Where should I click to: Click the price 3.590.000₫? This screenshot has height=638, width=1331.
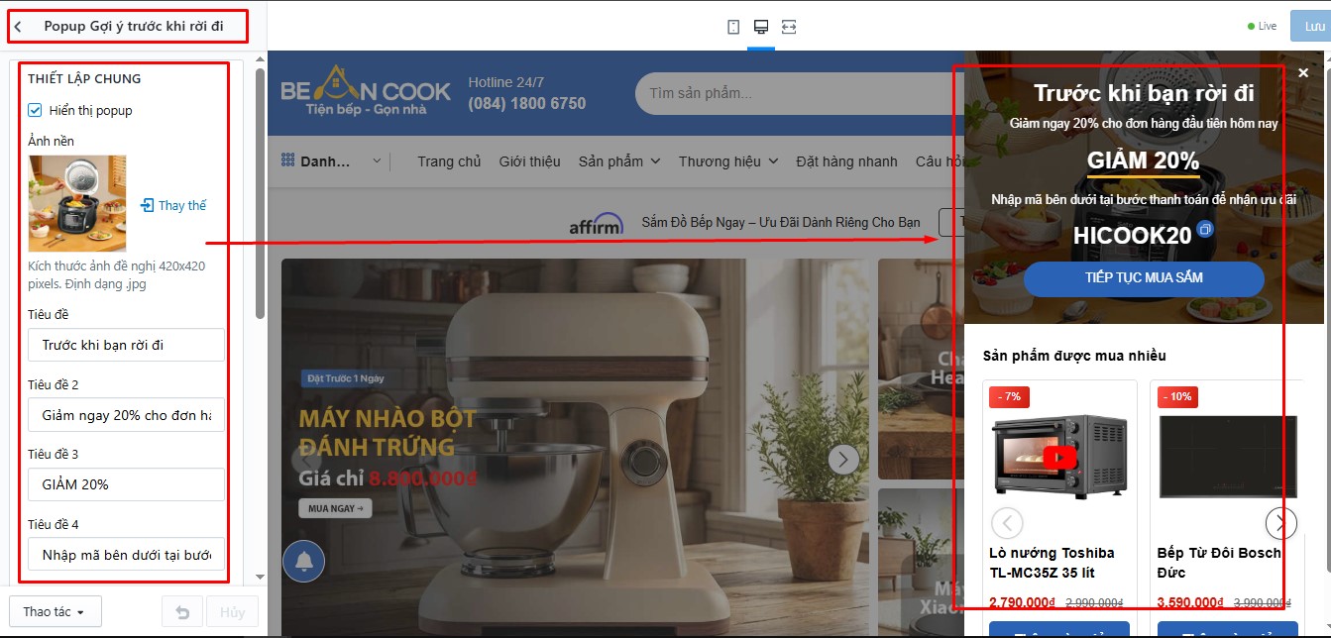coord(1190,602)
